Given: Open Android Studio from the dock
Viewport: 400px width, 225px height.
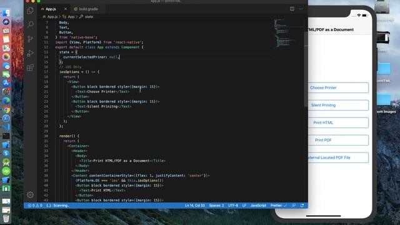Looking at the screenshot, I should pyautogui.click(x=6, y=162).
